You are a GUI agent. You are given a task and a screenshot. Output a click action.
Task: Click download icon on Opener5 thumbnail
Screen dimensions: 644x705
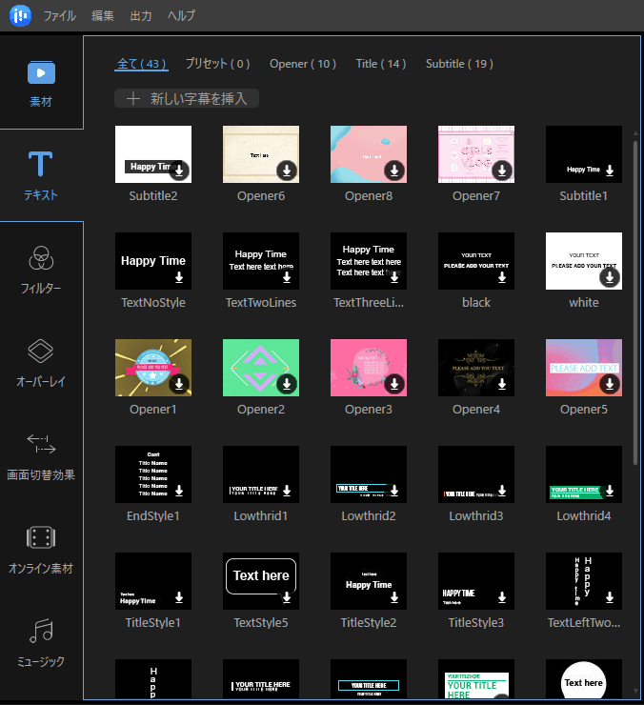coord(611,384)
